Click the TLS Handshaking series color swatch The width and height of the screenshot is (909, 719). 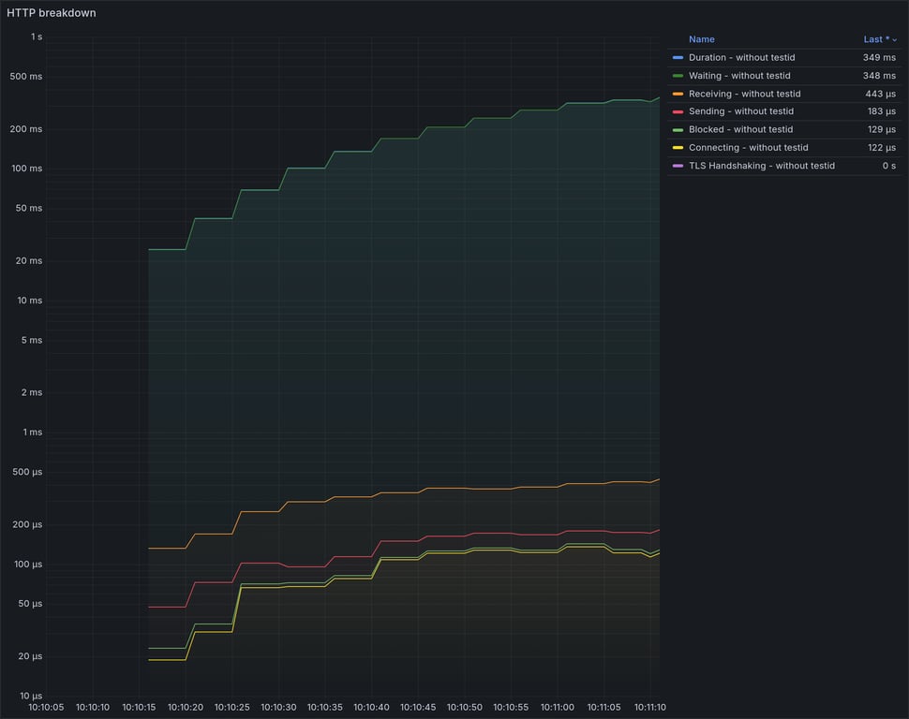(x=678, y=166)
